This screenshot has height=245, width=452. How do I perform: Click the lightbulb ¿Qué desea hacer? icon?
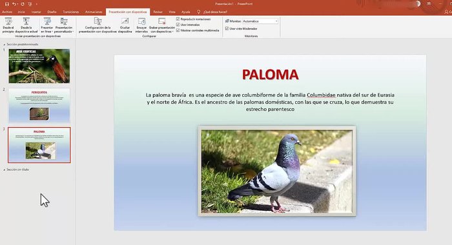tap(198, 12)
